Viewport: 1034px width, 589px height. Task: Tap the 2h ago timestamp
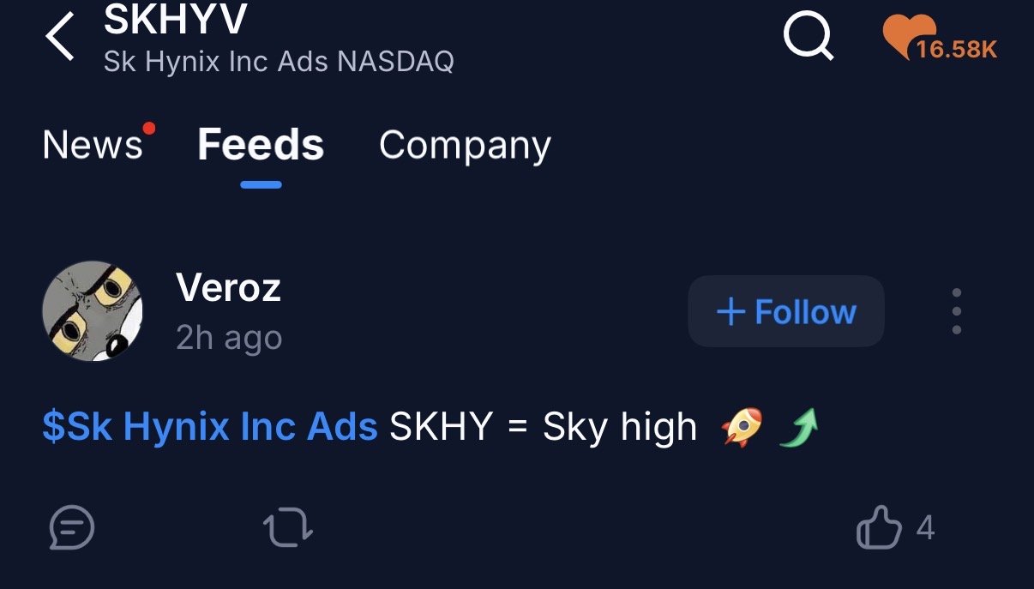(229, 339)
